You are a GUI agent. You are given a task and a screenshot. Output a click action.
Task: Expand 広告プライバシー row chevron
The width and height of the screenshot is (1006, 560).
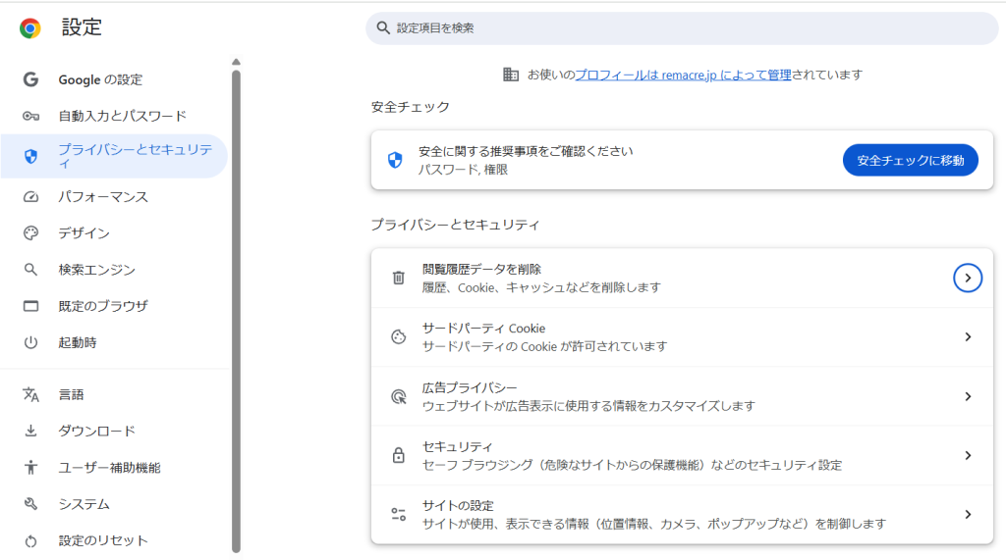point(968,396)
